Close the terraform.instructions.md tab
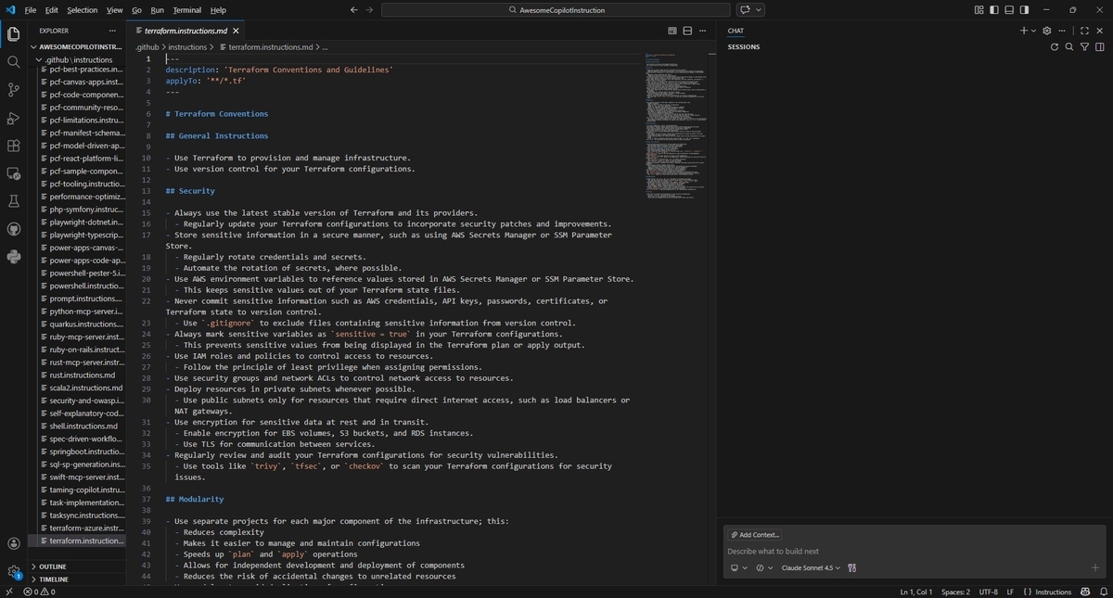1113x598 pixels. pyautogui.click(x=236, y=31)
